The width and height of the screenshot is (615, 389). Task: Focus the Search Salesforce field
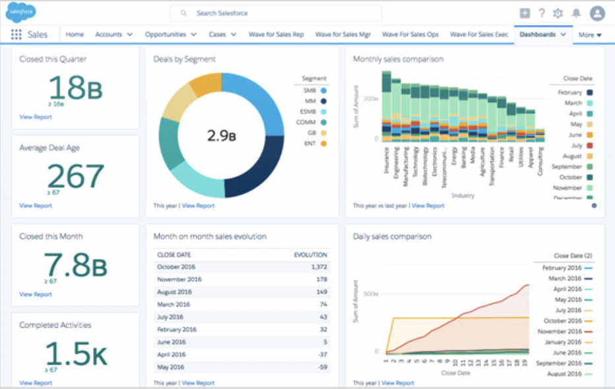click(276, 13)
